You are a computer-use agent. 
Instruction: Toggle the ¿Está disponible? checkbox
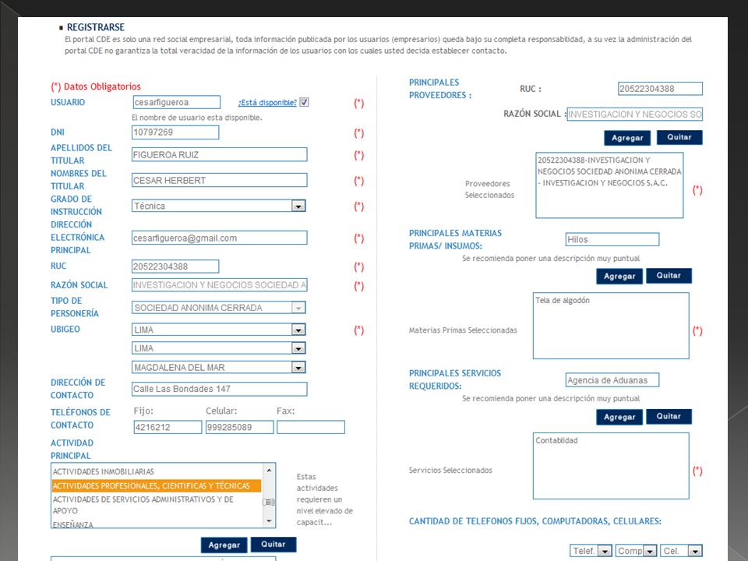(x=304, y=102)
